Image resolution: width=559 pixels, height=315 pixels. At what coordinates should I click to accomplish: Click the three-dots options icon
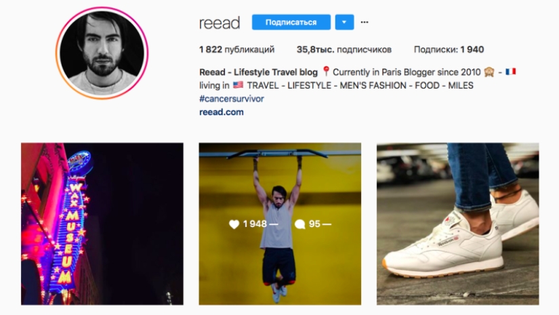tap(365, 22)
